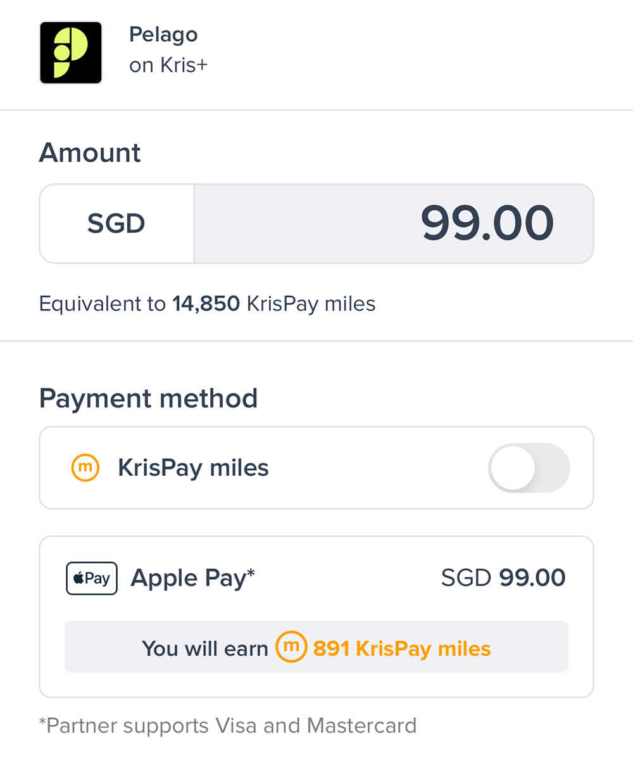Click the orange 891 KrisPay miles text
This screenshot has height=766, width=633.
point(402,649)
